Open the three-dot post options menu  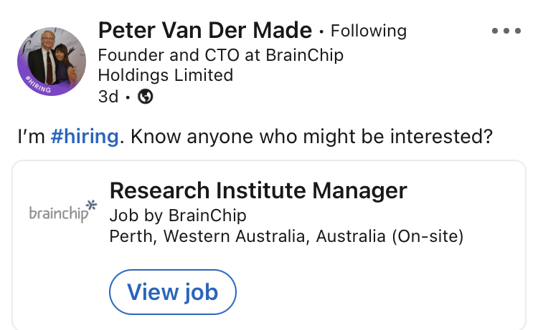click(x=506, y=31)
